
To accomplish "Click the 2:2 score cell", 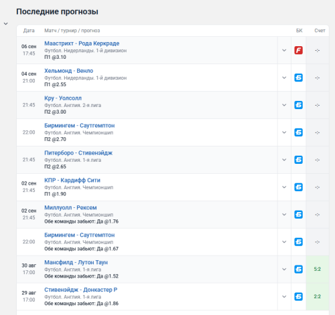I will point(317,296).
